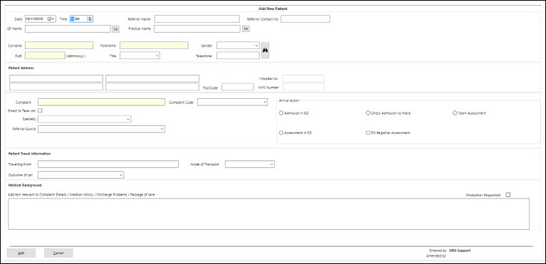Click into the Surname field
The height and width of the screenshot is (264, 546).
(x=59, y=46)
